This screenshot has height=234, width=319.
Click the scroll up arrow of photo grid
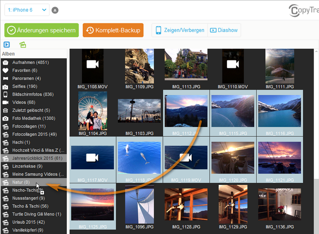pos(316,52)
